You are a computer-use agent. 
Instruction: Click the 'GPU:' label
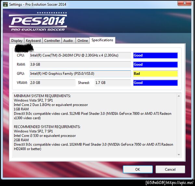coord(21,74)
